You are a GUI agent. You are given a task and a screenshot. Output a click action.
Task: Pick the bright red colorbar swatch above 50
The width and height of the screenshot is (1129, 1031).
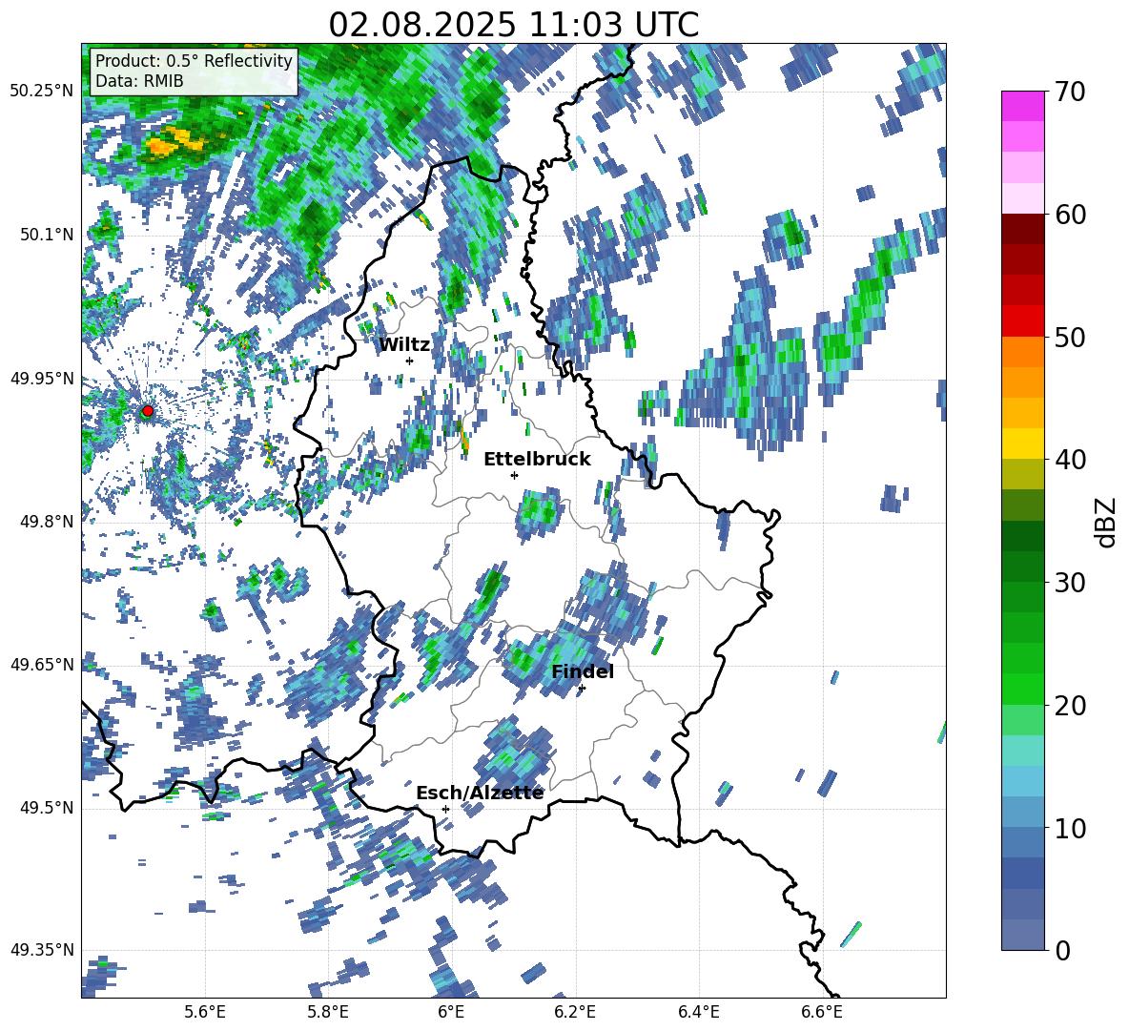click(x=1022, y=321)
